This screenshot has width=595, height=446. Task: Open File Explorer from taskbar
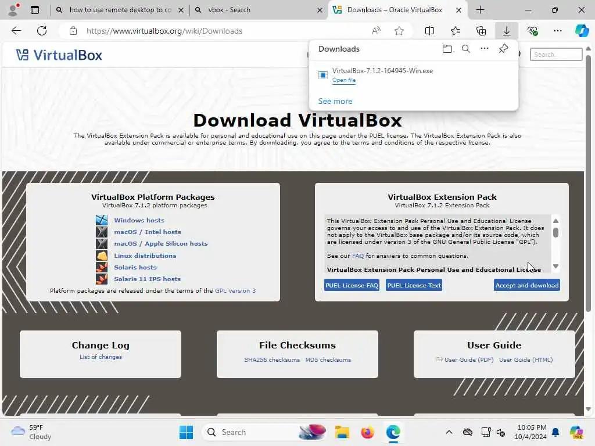pyautogui.click(x=342, y=432)
